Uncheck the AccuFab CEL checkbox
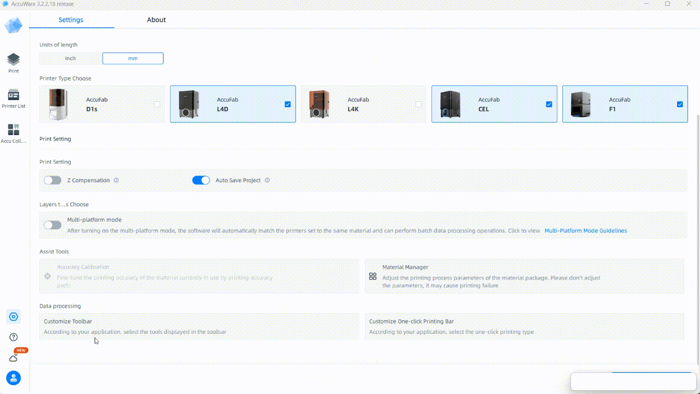700x394 pixels. tap(549, 104)
